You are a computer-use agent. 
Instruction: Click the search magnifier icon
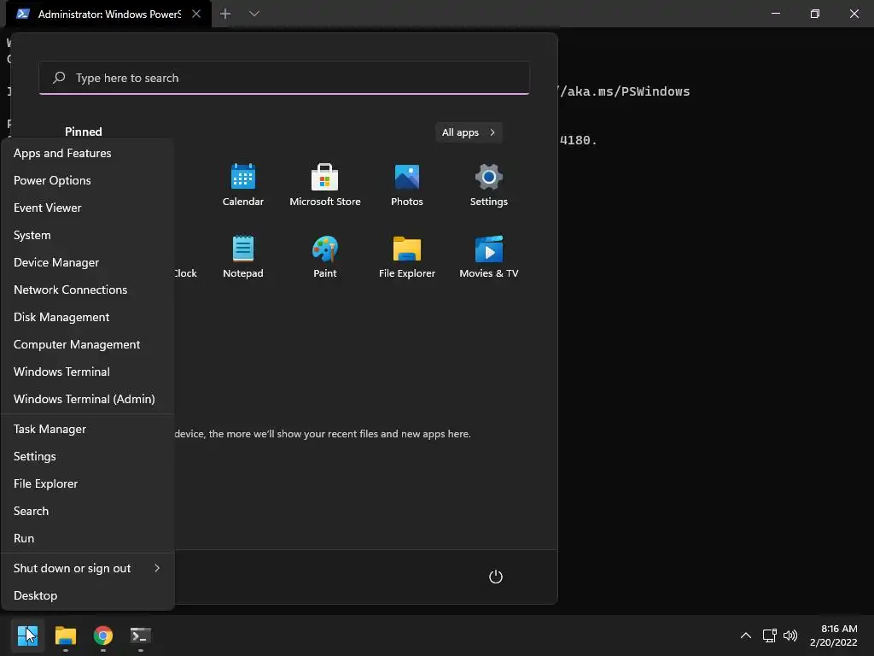[59, 78]
